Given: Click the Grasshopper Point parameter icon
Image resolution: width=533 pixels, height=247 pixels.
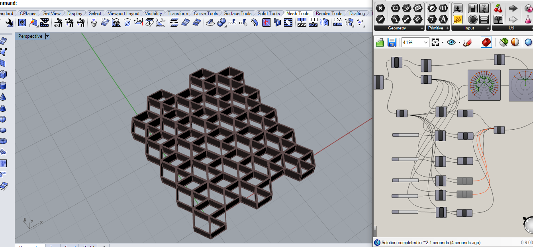Looking at the screenshot, I should tap(380, 8).
